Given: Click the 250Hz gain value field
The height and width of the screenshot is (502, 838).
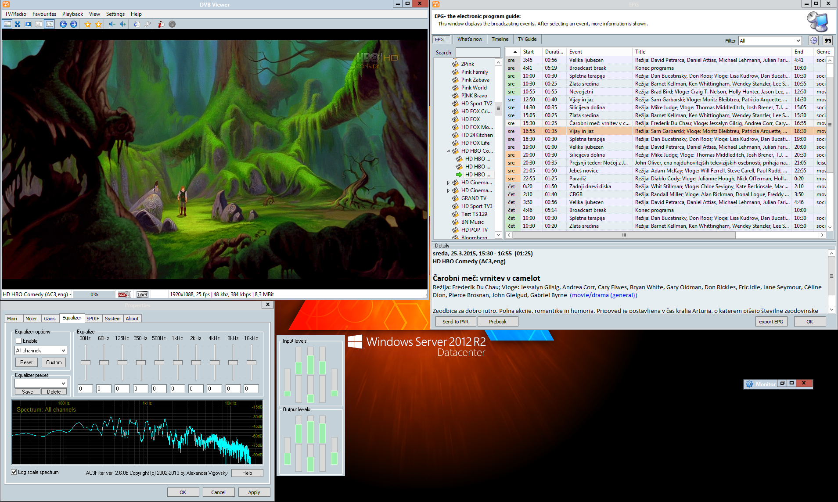Looking at the screenshot, I should pyautogui.click(x=140, y=389).
